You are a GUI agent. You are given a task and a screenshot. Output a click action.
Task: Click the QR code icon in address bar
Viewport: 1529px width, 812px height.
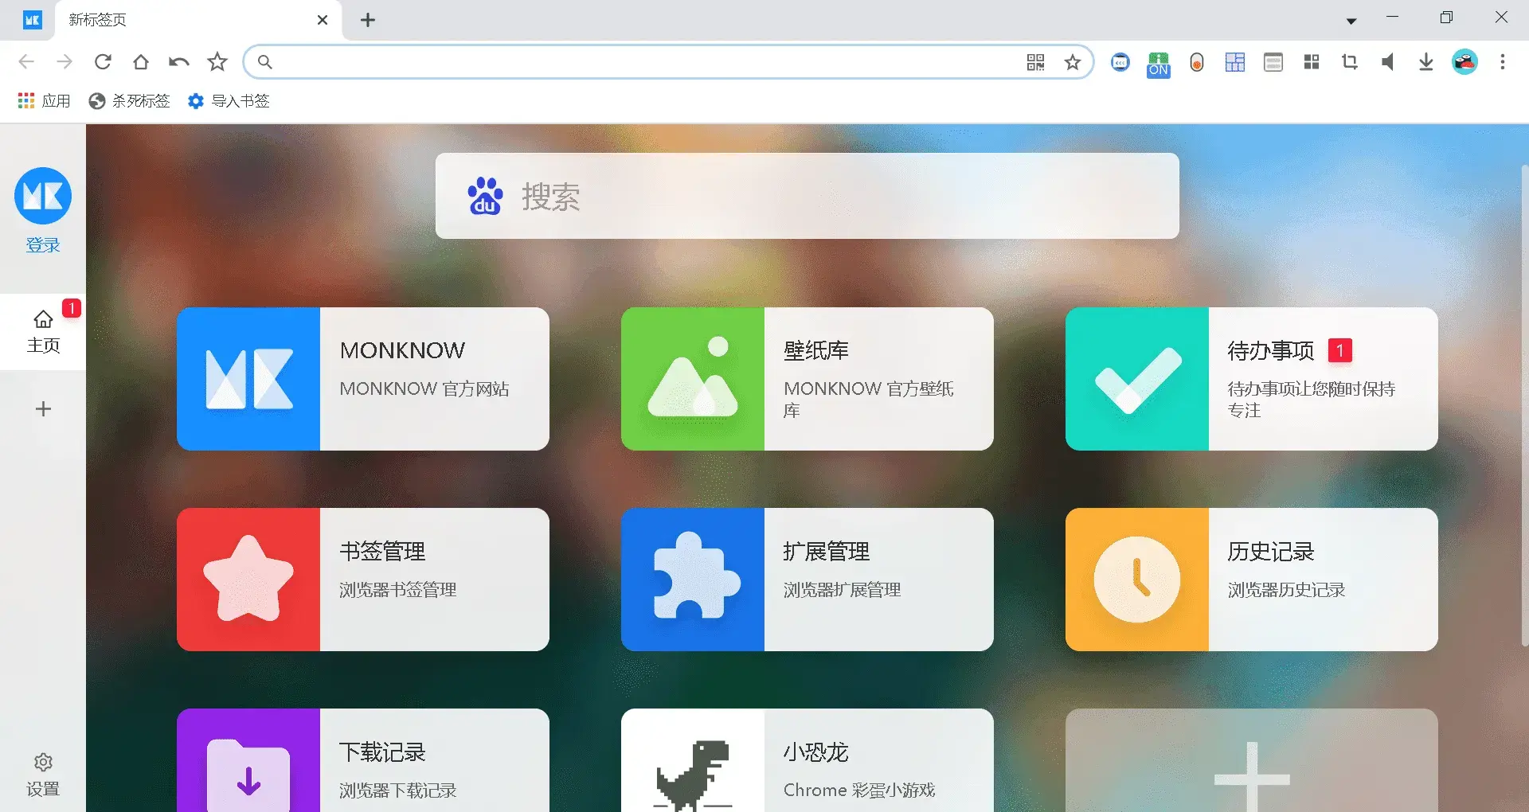(x=1035, y=62)
